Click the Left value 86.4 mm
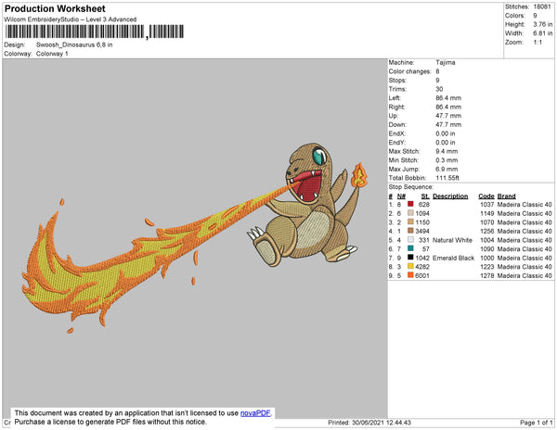The image size is (557, 430). tap(448, 98)
